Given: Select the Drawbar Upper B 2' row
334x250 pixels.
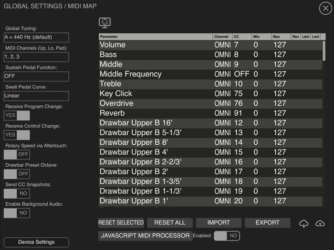Looking at the screenshot, I should tap(210, 172).
